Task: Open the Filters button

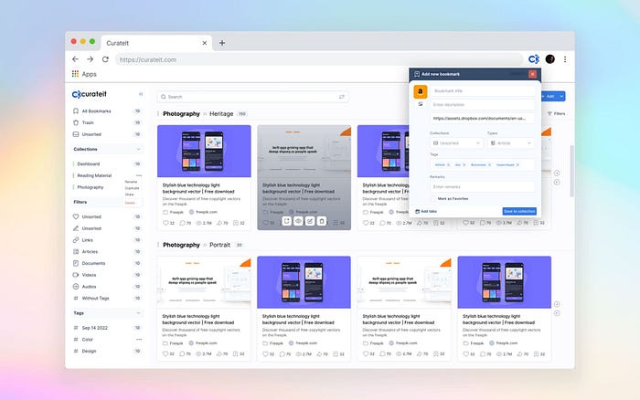Action: pyautogui.click(x=556, y=114)
